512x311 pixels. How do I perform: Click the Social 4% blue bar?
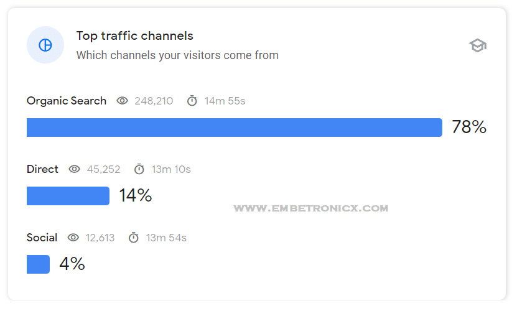point(38,264)
